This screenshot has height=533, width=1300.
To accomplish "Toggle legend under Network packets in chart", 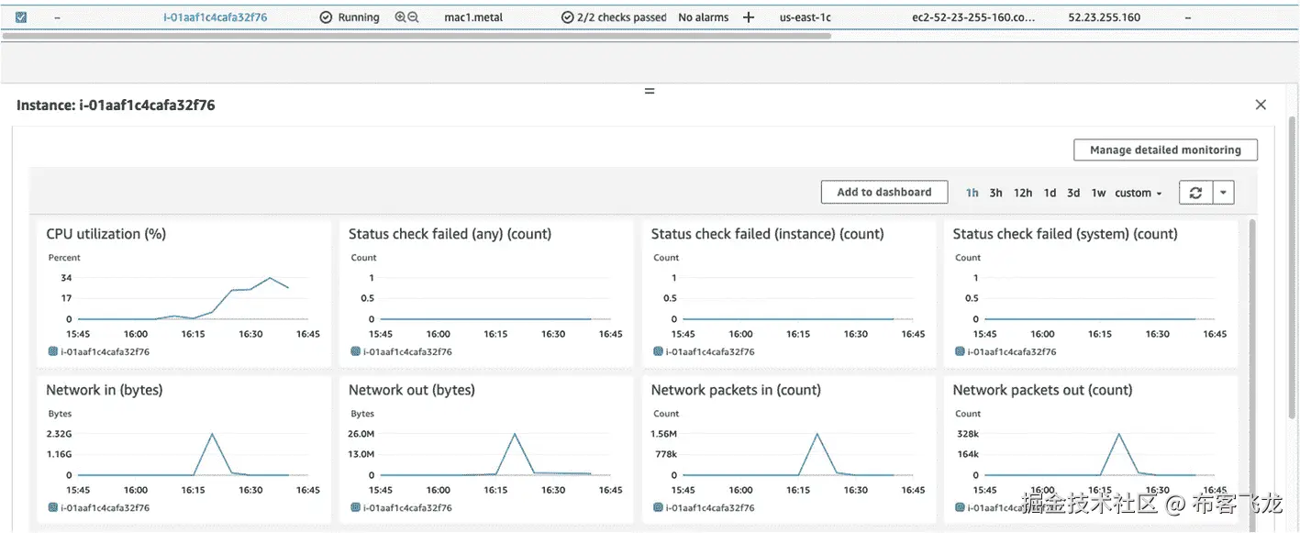I will (x=704, y=507).
